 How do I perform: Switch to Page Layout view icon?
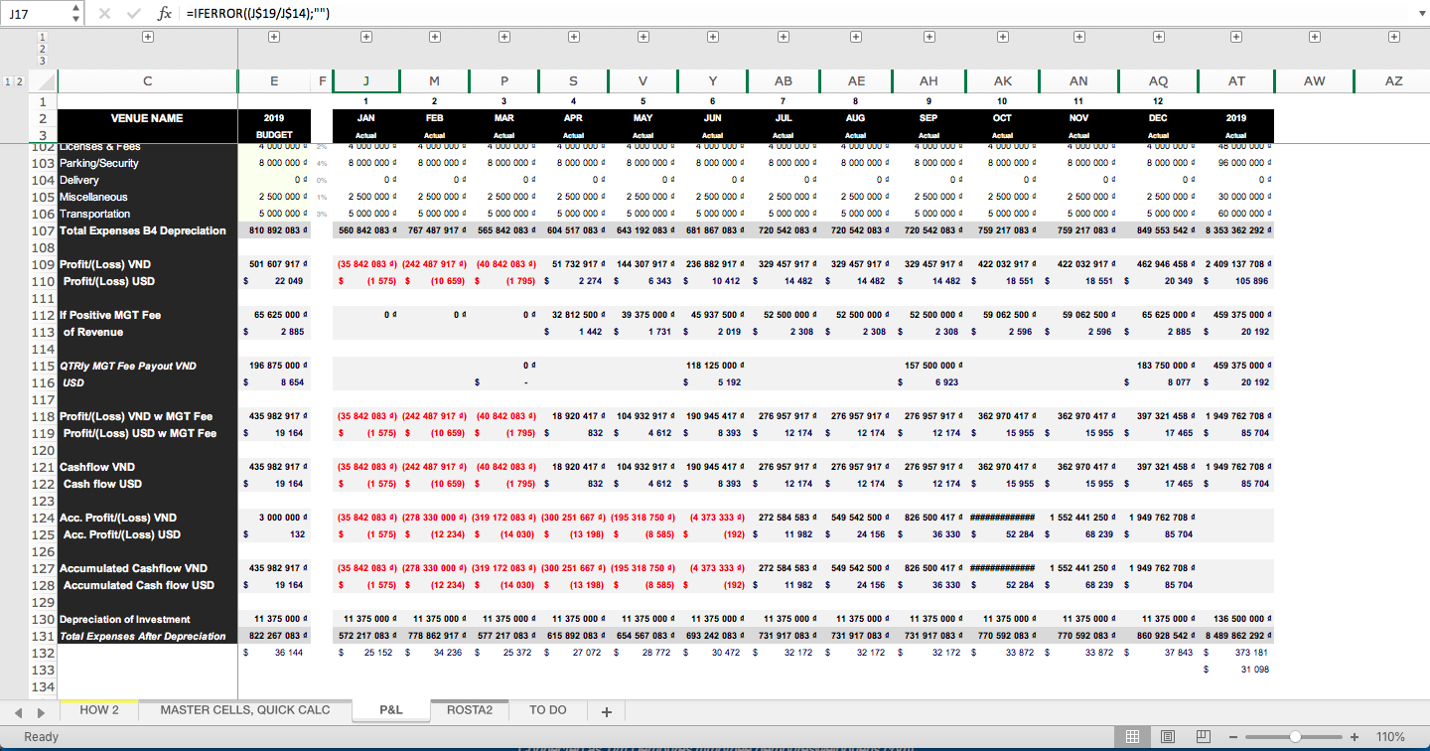1167,736
